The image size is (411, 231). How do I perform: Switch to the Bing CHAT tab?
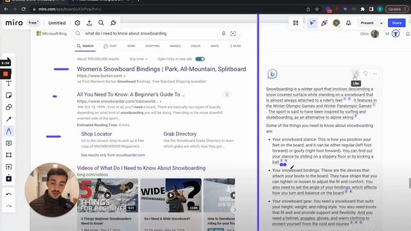pos(110,46)
